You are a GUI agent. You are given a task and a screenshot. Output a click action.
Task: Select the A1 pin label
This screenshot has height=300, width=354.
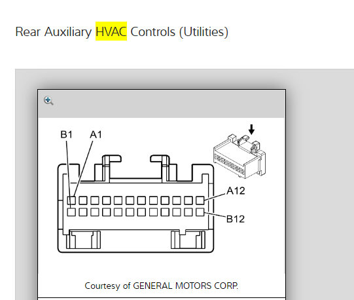pos(96,134)
